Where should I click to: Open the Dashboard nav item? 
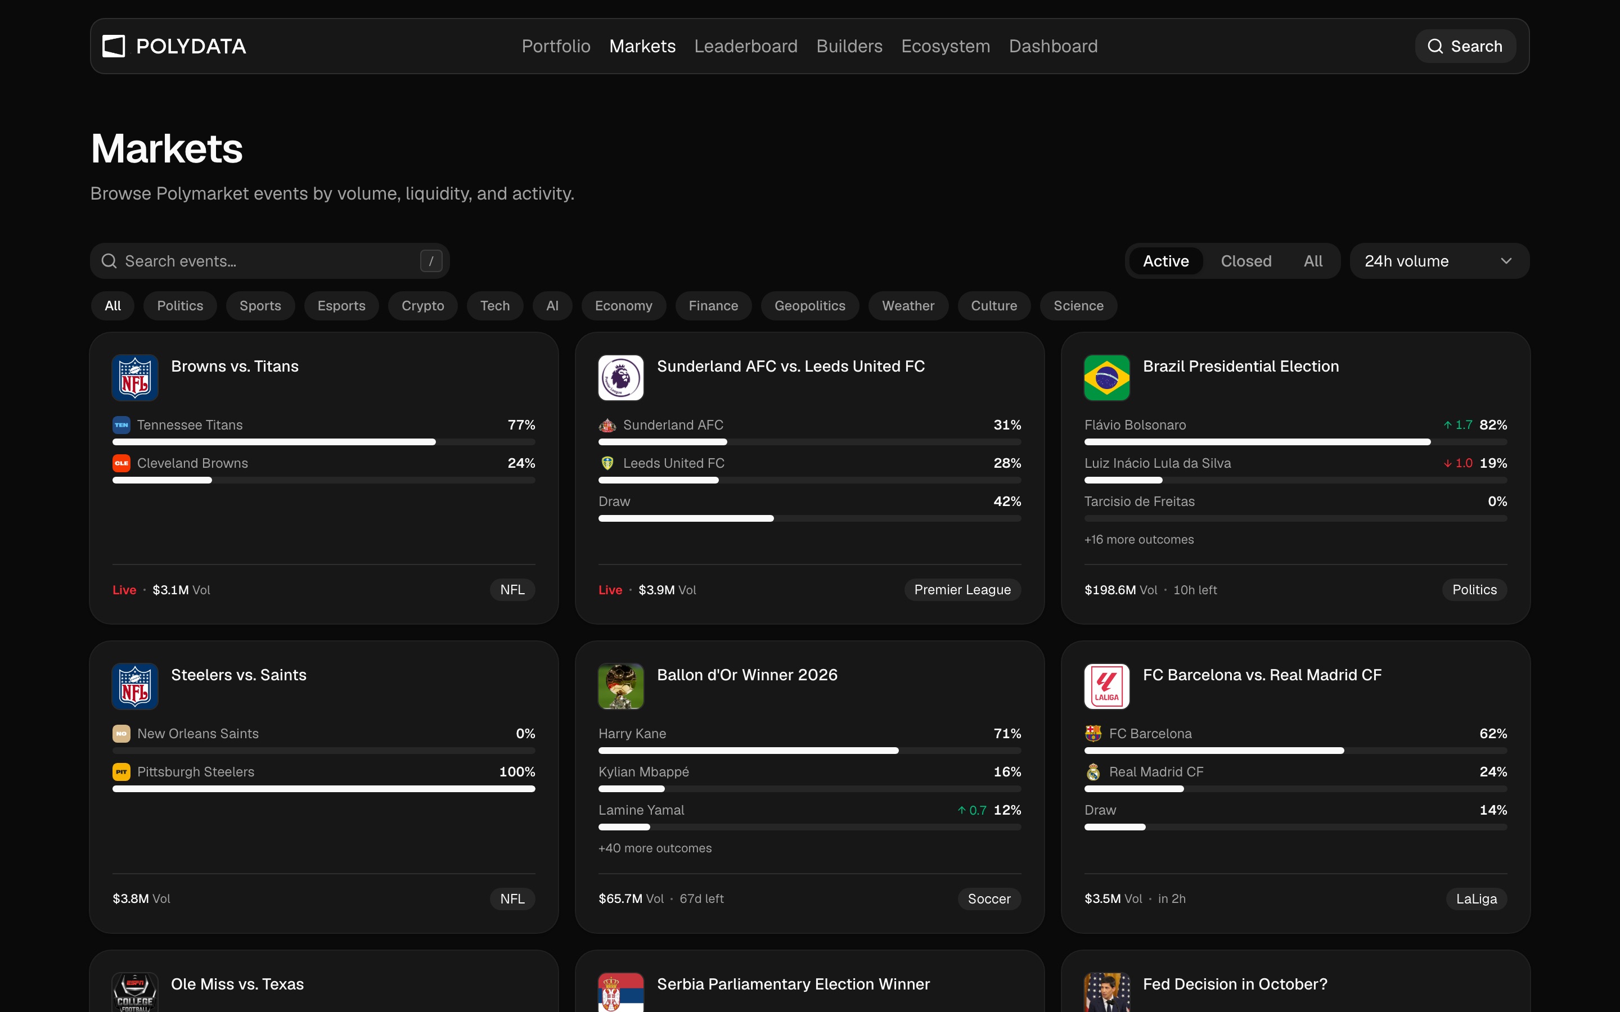click(1053, 46)
